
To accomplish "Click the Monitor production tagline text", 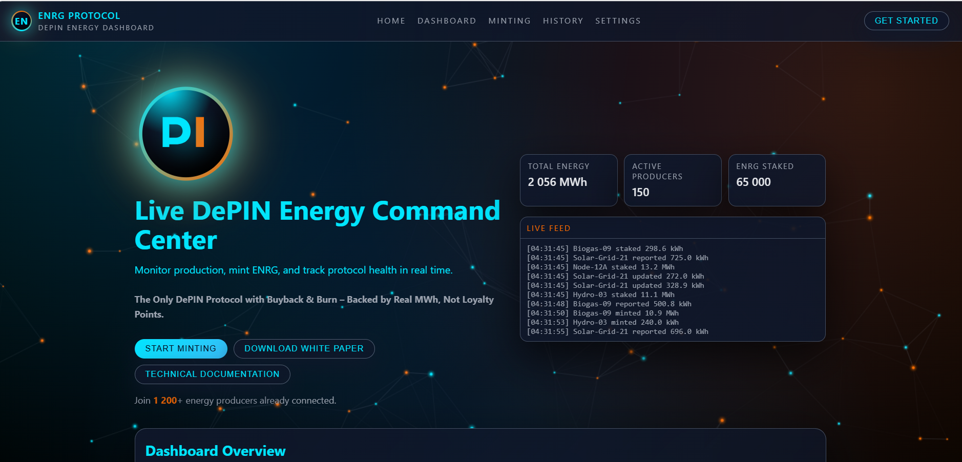I will click(x=294, y=270).
